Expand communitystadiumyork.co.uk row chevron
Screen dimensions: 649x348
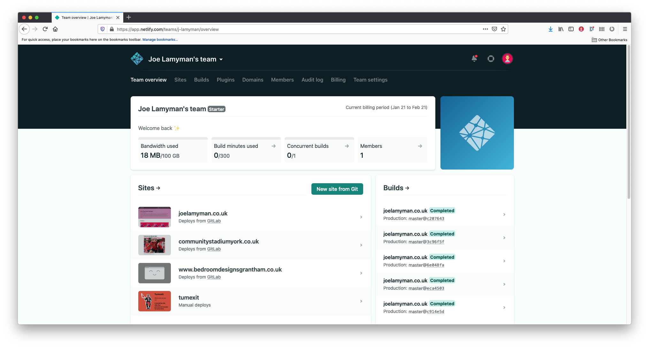pyautogui.click(x=361, y=245)
